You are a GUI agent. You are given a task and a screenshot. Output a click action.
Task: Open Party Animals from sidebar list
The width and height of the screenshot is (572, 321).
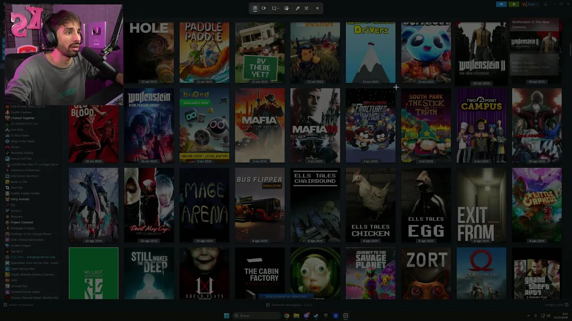[20, 199]
